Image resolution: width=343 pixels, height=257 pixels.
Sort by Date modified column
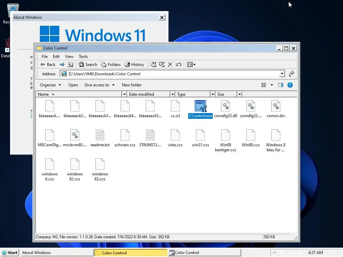(148, 94)
